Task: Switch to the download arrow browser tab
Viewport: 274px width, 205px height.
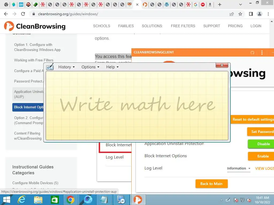Action: pos(210,5)
